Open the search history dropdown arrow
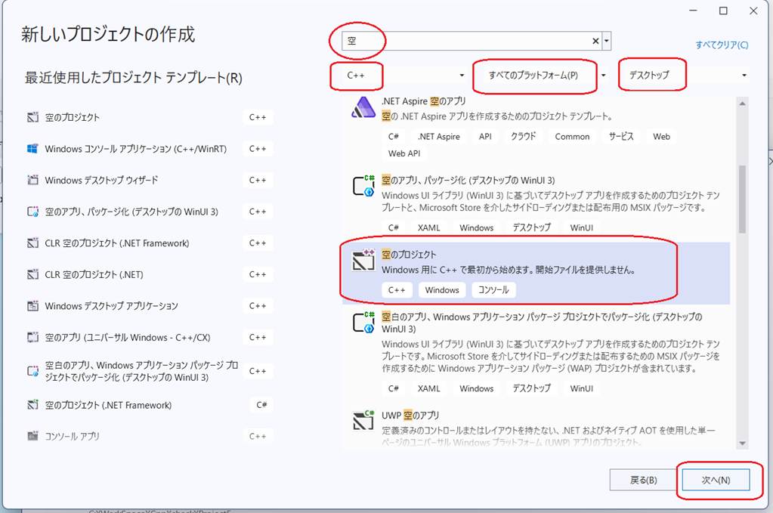773x513 pixels. tap(607, 41)
